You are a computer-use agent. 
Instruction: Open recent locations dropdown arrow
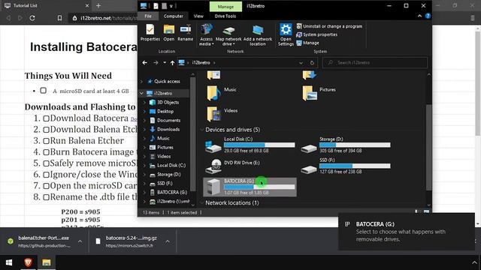[165, 63]
